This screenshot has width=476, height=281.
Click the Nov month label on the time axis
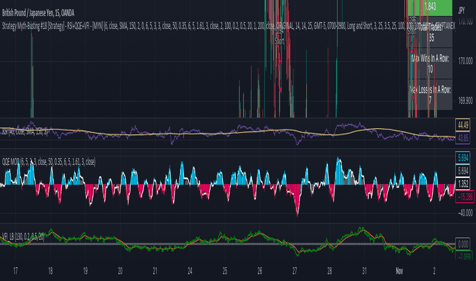(399, 271)
